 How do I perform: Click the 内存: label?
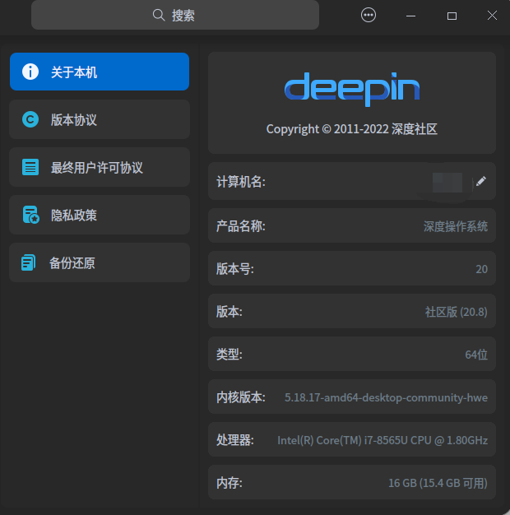(229, 483)
